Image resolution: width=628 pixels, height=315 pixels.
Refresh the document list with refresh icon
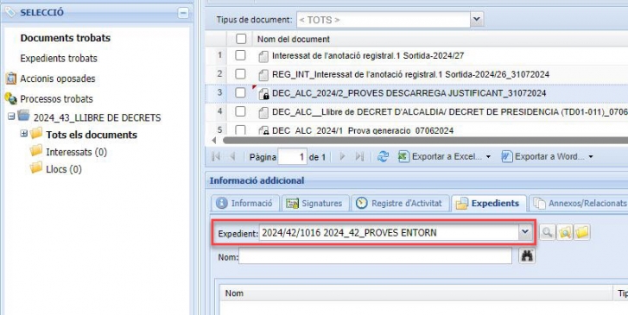(383, 156)
